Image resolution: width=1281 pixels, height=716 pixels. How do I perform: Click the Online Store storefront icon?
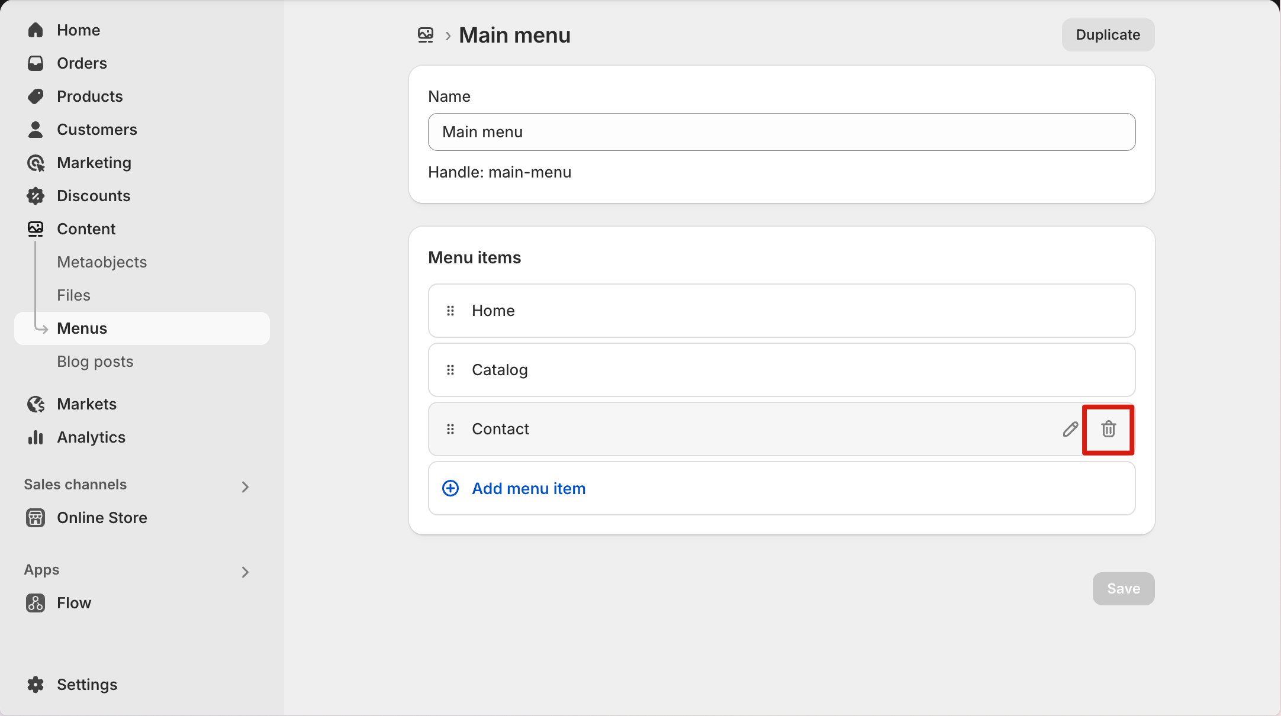36,518
